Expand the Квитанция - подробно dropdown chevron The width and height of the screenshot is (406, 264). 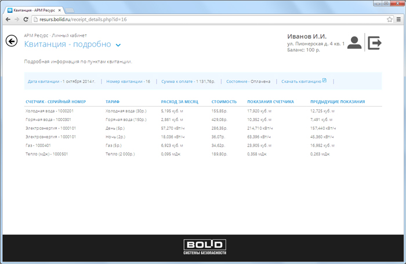click(118, 45)
